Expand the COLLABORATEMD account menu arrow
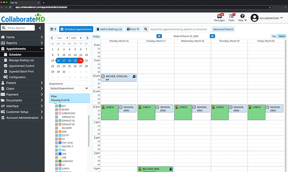Screen dimensions: 288x172 click(x=281, y=18)
